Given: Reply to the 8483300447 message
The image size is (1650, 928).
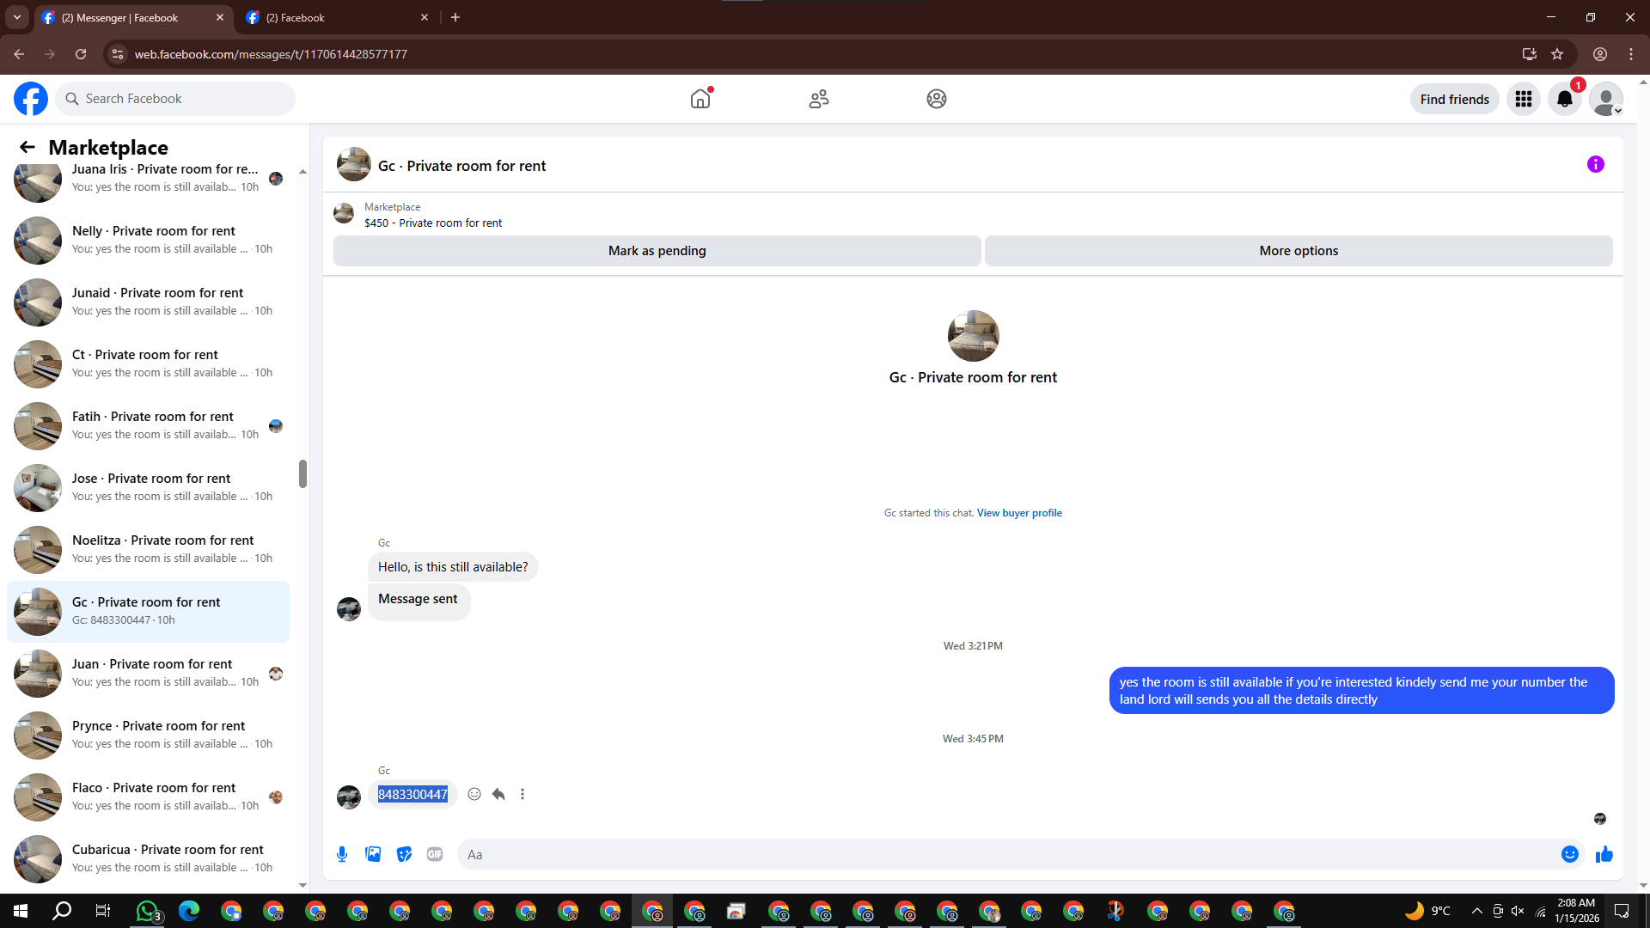Looking at the screenshot, I should pos(498,794).
